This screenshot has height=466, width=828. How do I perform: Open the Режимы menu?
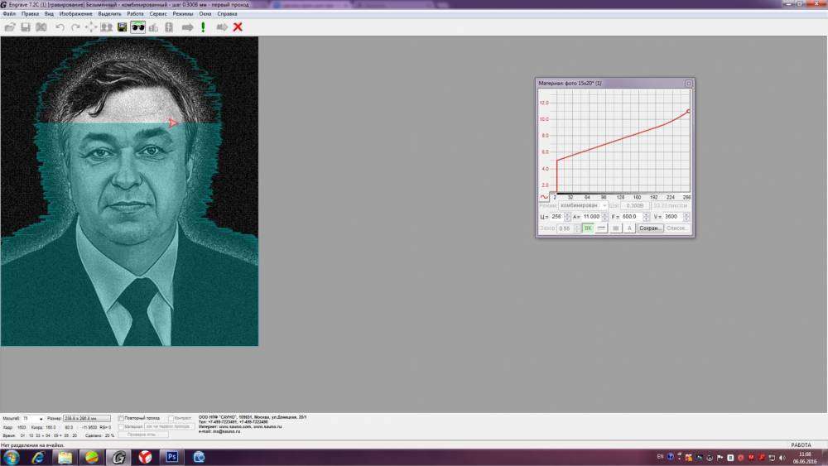click(x=183, y=14)
